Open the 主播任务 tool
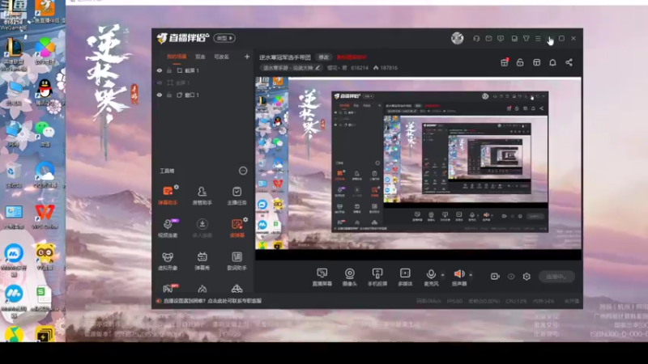 point(237,195)
